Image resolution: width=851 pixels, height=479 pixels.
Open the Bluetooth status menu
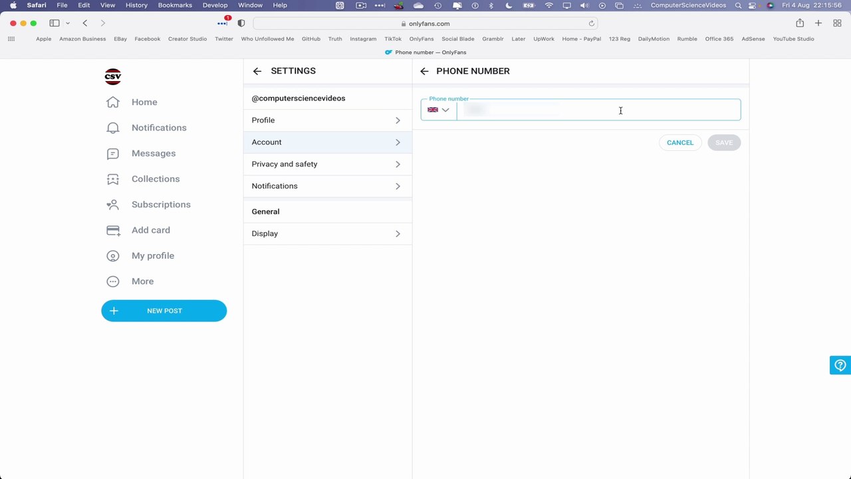click(x=491, y=5)
